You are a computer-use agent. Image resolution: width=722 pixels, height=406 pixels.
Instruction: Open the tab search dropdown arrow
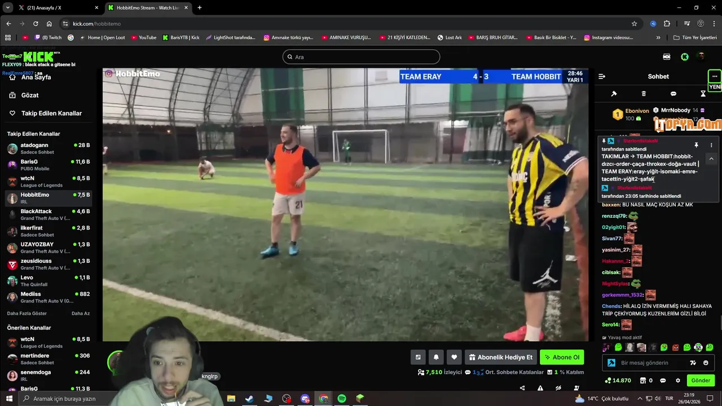pyautogui.click(x=7, y=8)
